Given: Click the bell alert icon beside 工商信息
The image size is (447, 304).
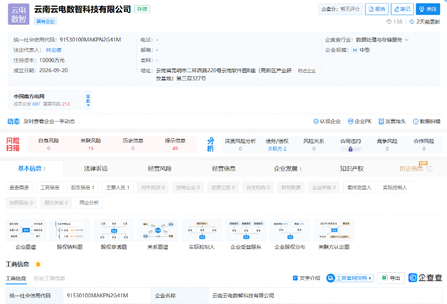Looking at the screenshot, I should (38, 264).
